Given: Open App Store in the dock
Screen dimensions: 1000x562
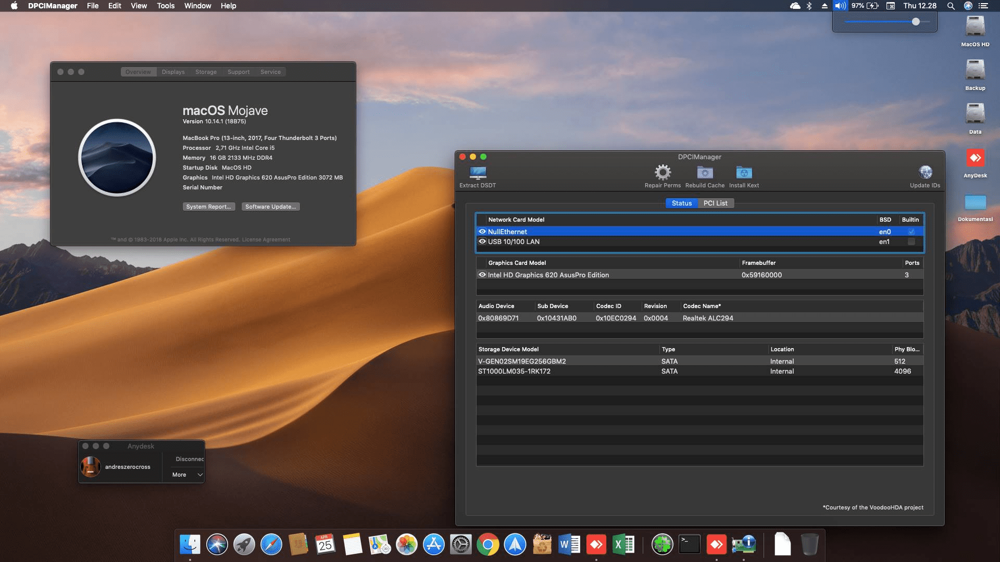Looking at the screenshot, I should pos(434,545).
